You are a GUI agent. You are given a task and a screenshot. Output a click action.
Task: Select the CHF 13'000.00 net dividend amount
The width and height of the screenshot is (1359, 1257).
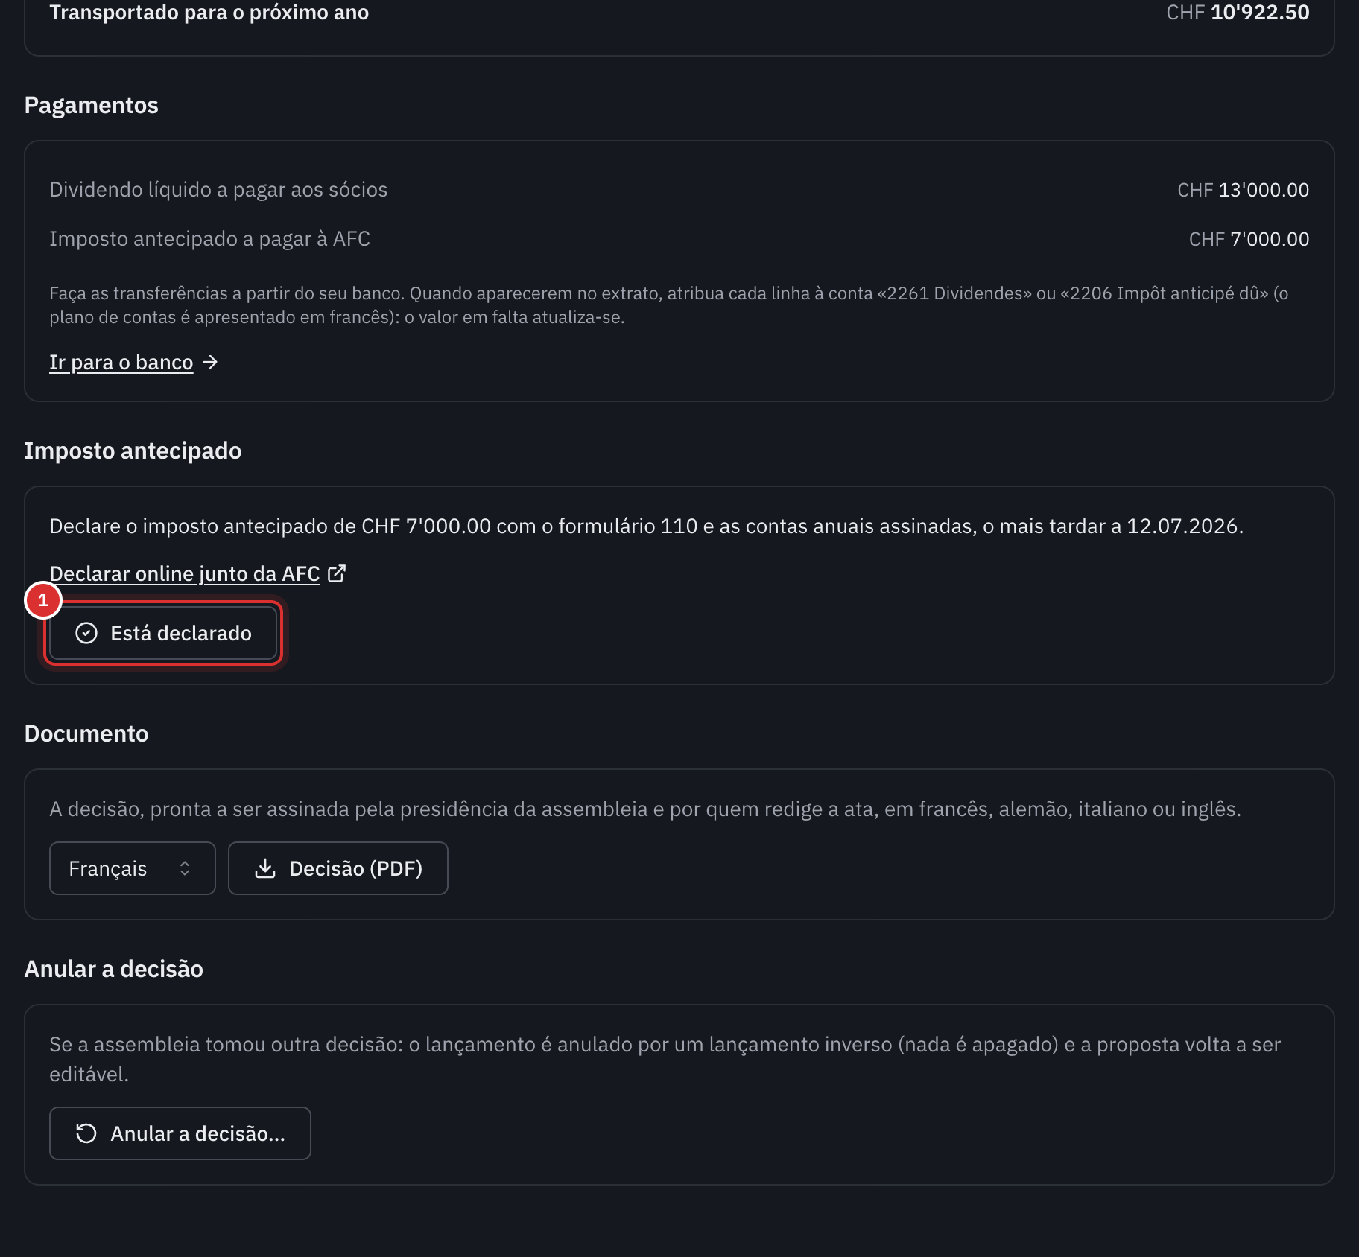1243,190
